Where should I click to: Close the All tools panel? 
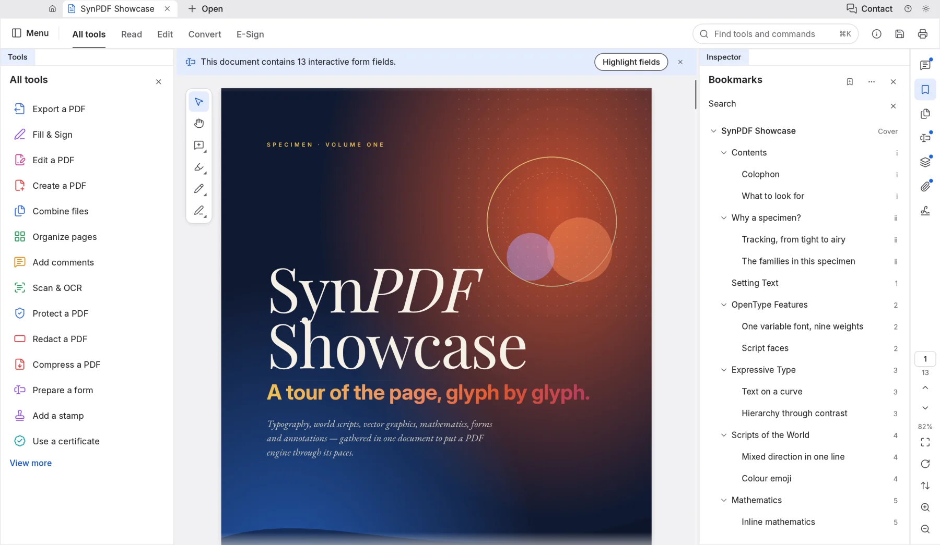tap(159, 82)
